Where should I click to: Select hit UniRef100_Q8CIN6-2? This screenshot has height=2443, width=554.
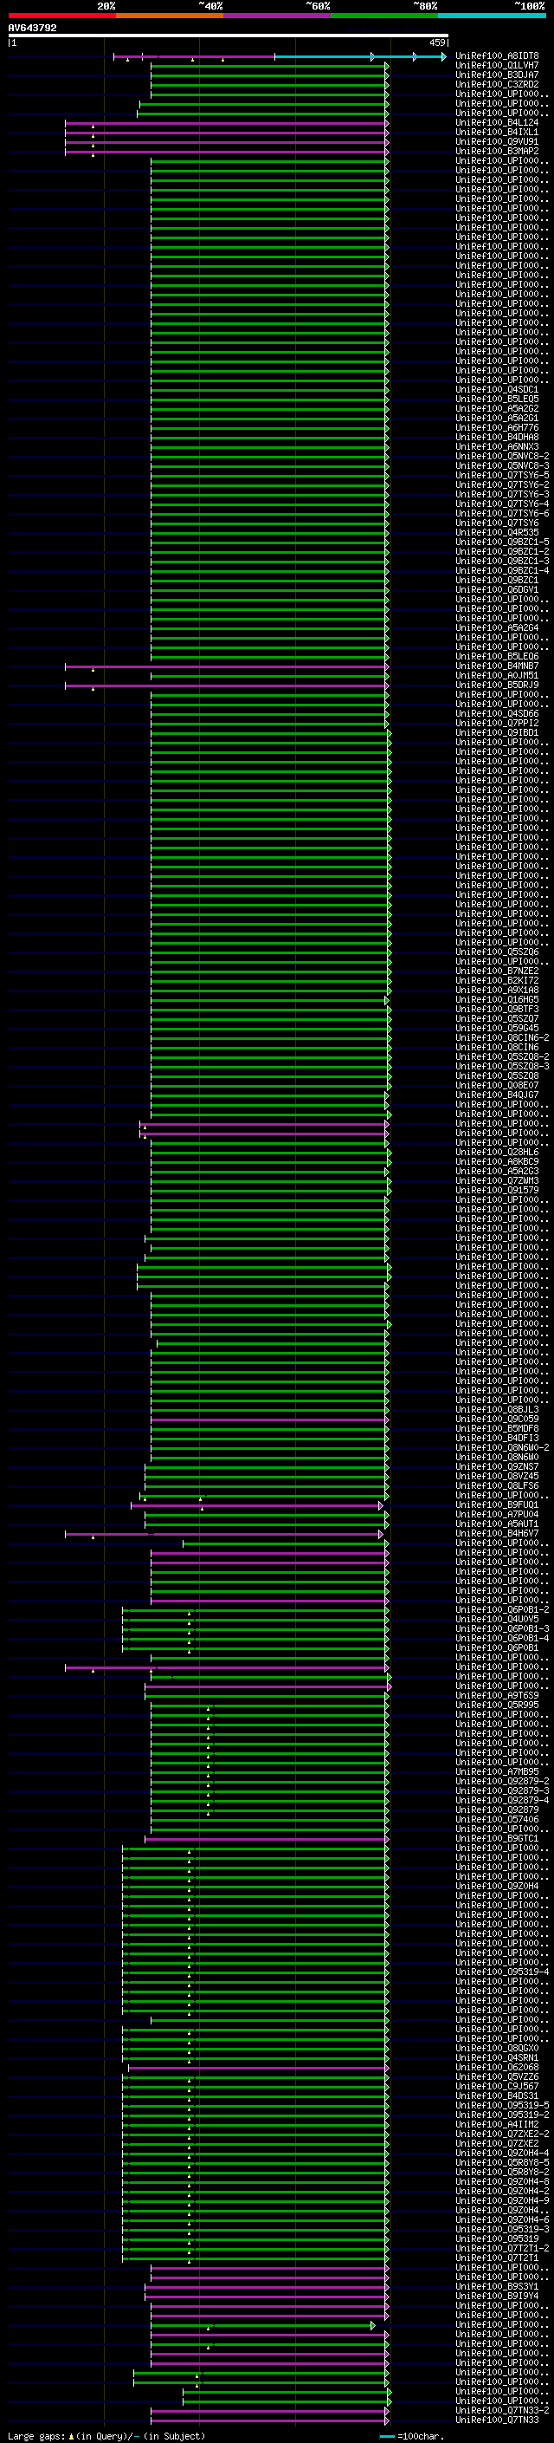(x=502, y=1037)
